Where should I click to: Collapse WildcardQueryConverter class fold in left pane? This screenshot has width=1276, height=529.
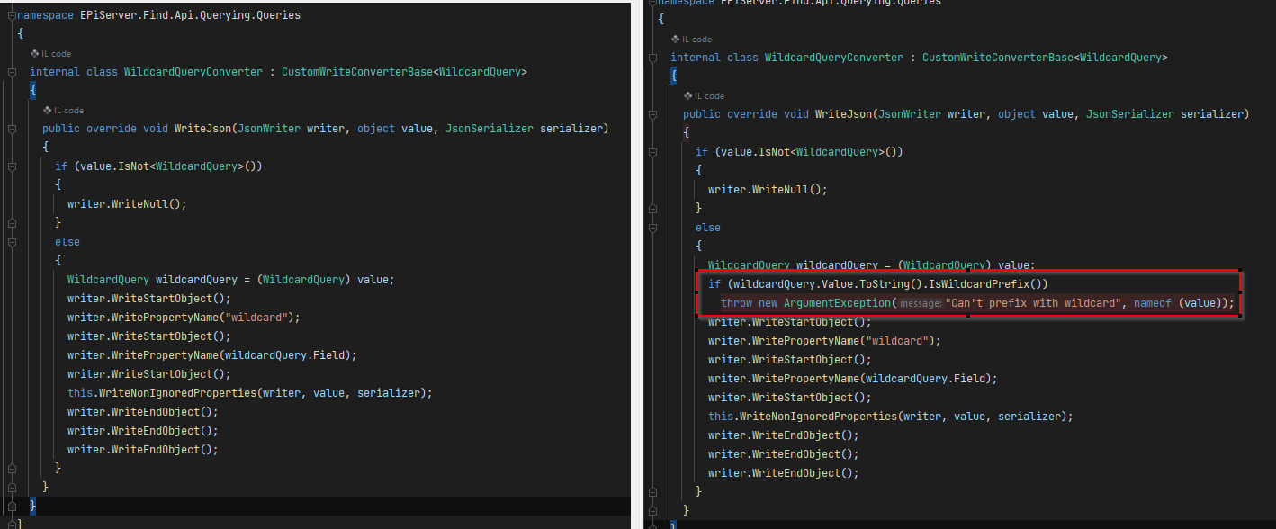[11, 72]
